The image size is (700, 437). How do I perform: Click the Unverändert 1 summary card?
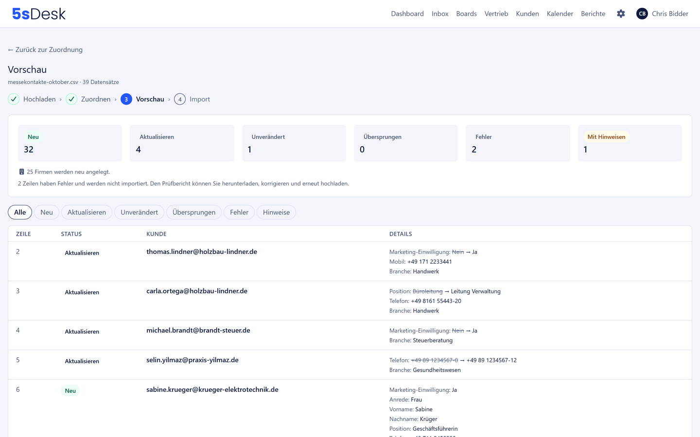point(294,143)
